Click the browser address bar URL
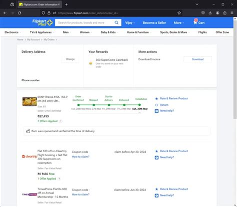Image resolution: width=237 pixels, height=207 pixels. coord(88,13)
